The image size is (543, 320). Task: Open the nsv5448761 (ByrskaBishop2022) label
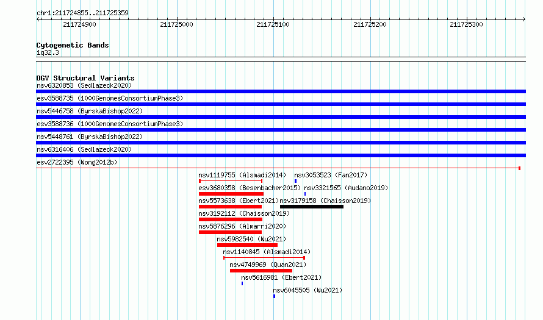tap(90, 137)
